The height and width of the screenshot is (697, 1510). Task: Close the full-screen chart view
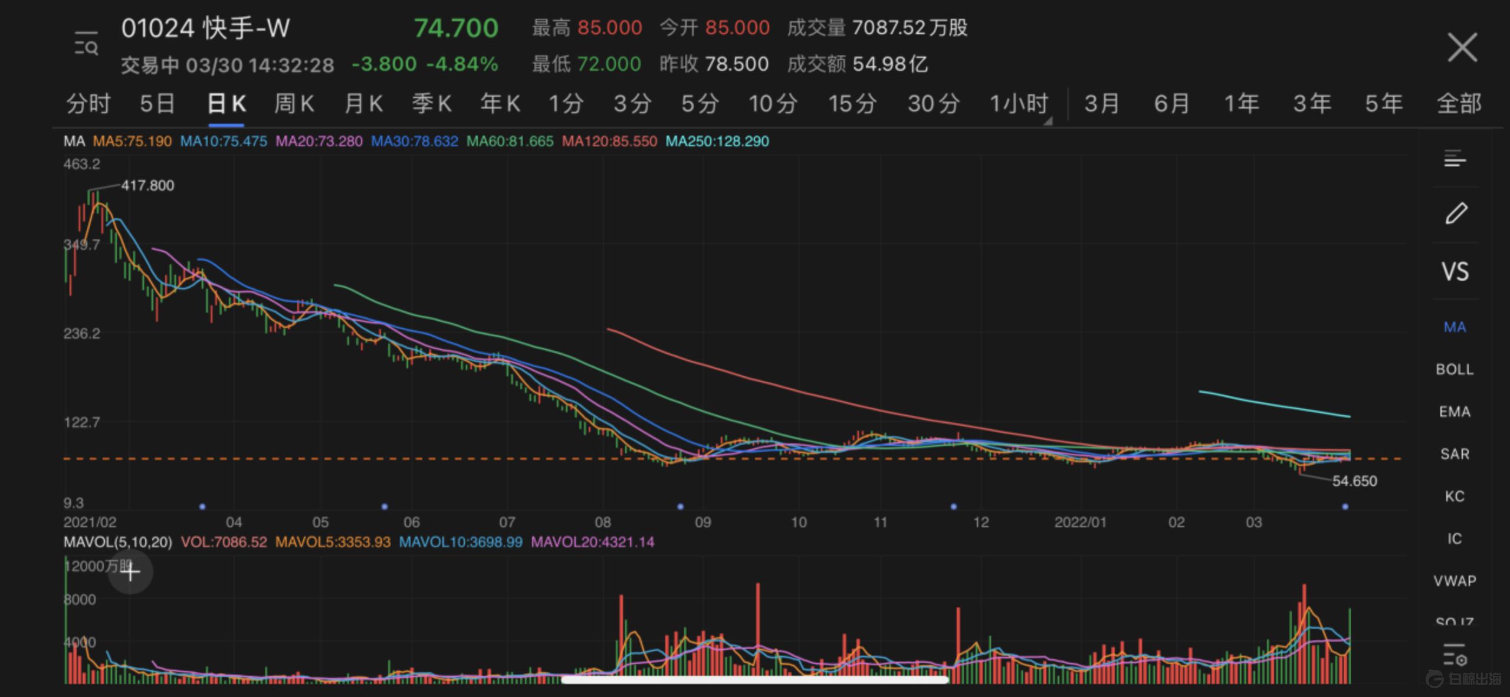tap(1462, 47)
